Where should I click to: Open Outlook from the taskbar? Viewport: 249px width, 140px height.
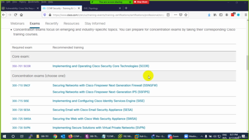pos(63,136)
